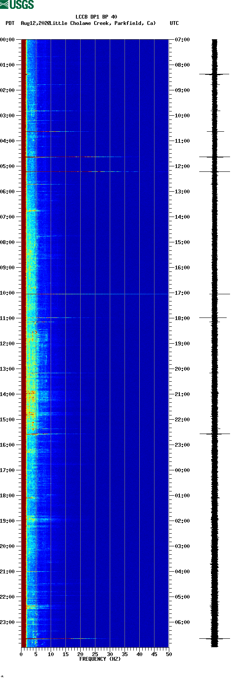
Task: Click the '02:00' PDT time label
Action: 8,90
